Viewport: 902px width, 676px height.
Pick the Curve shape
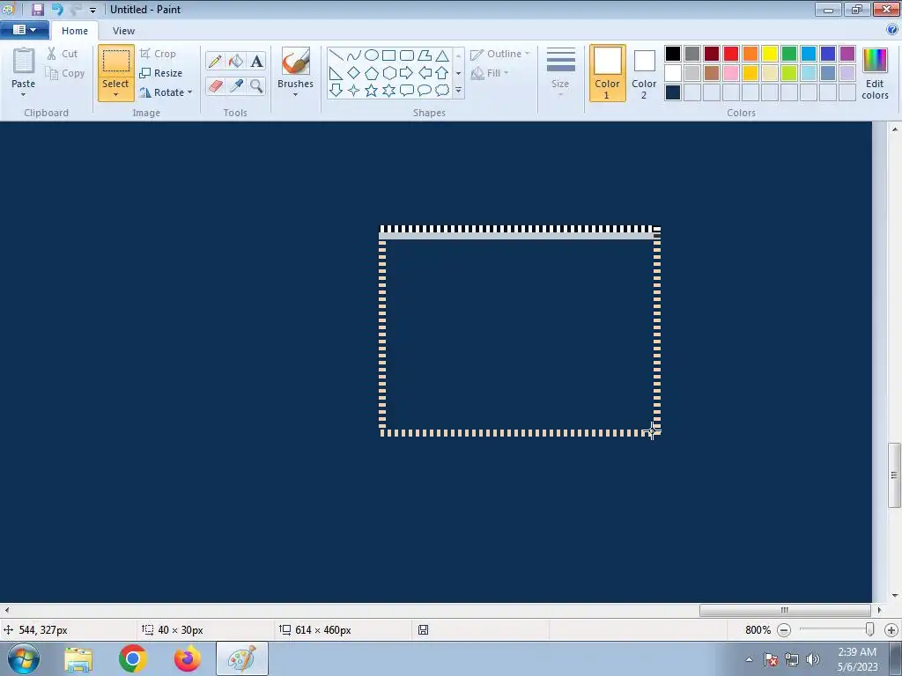click(354, 55)
